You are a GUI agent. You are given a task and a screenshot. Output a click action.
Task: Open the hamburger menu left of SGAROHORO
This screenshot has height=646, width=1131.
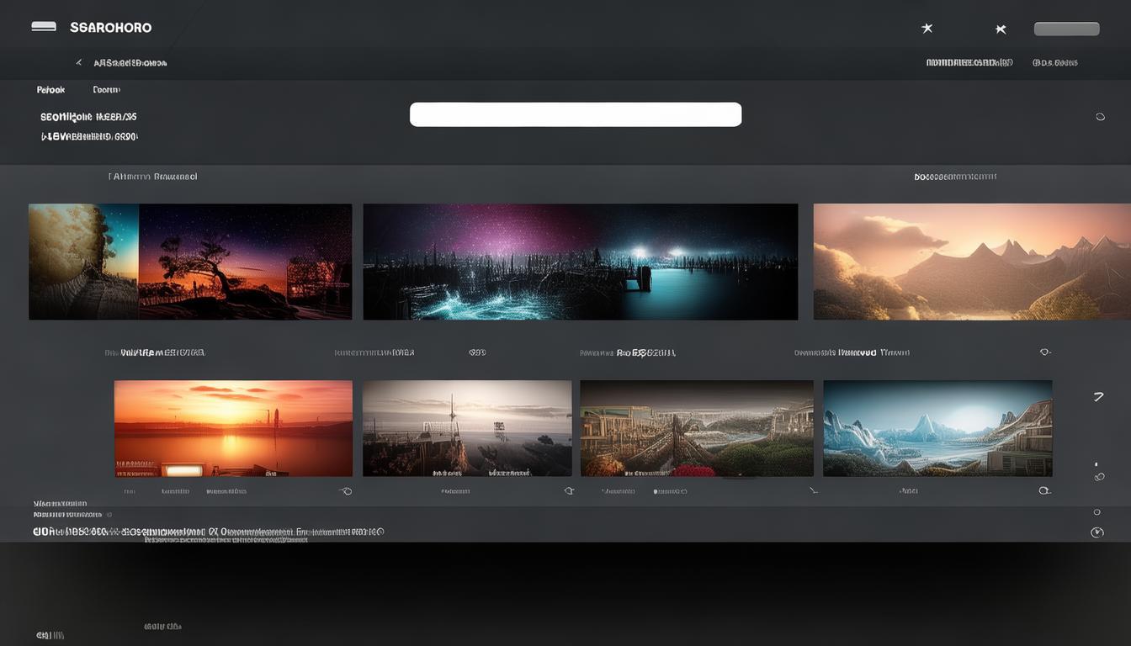[44, 27]
